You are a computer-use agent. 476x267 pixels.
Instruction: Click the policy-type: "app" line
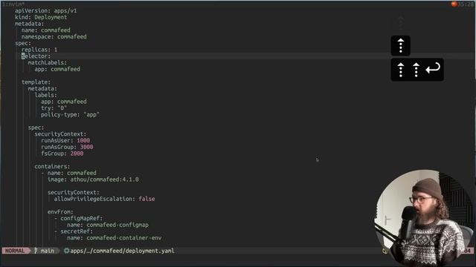(x=71, y=114)
